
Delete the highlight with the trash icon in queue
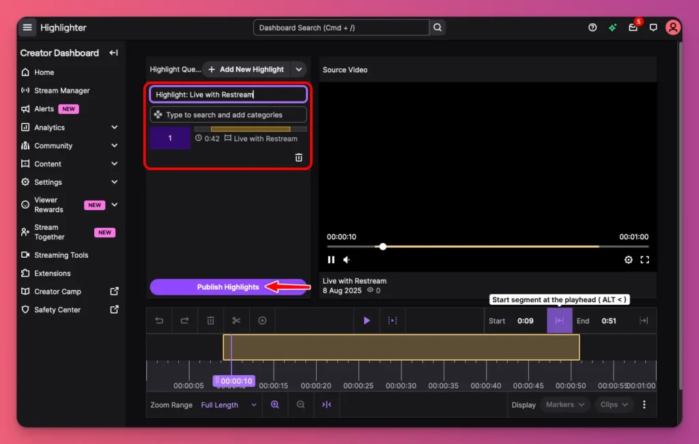pyautogui.click(x=299, y=158)
